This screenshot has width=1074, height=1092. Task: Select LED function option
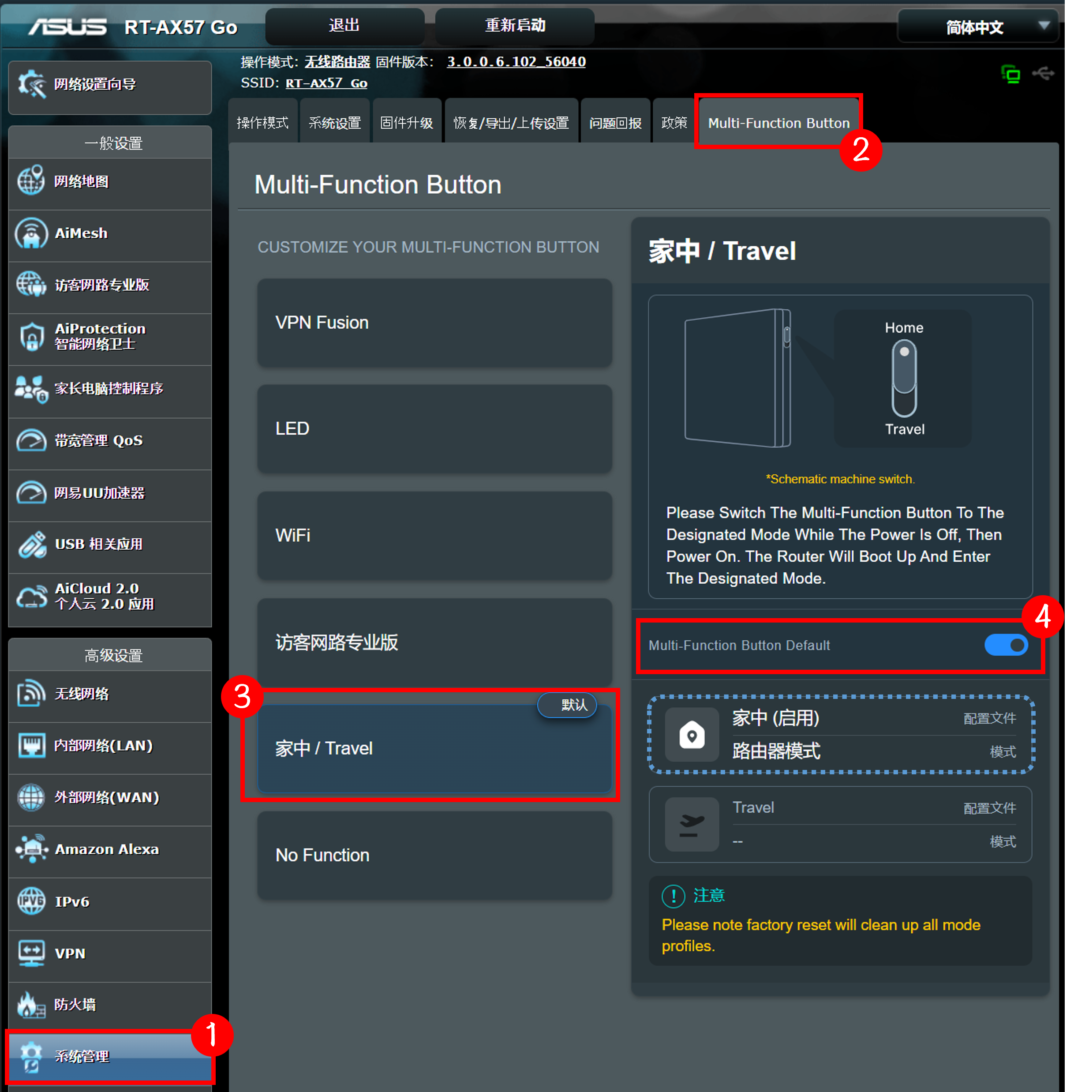(x=434, y=428)
